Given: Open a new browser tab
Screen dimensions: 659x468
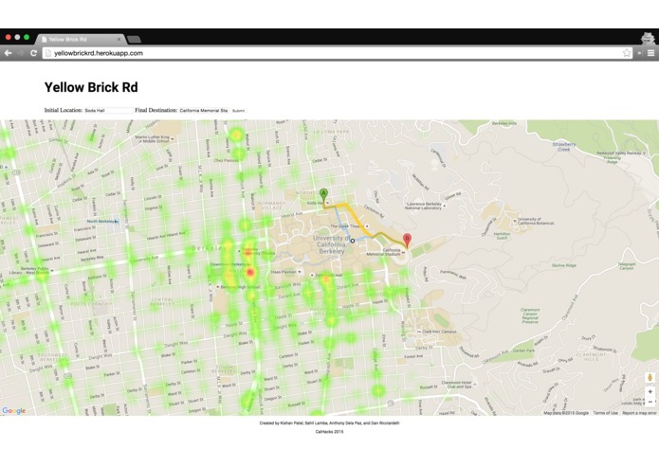Looking at the screenshot, I should tap(134, 40).
